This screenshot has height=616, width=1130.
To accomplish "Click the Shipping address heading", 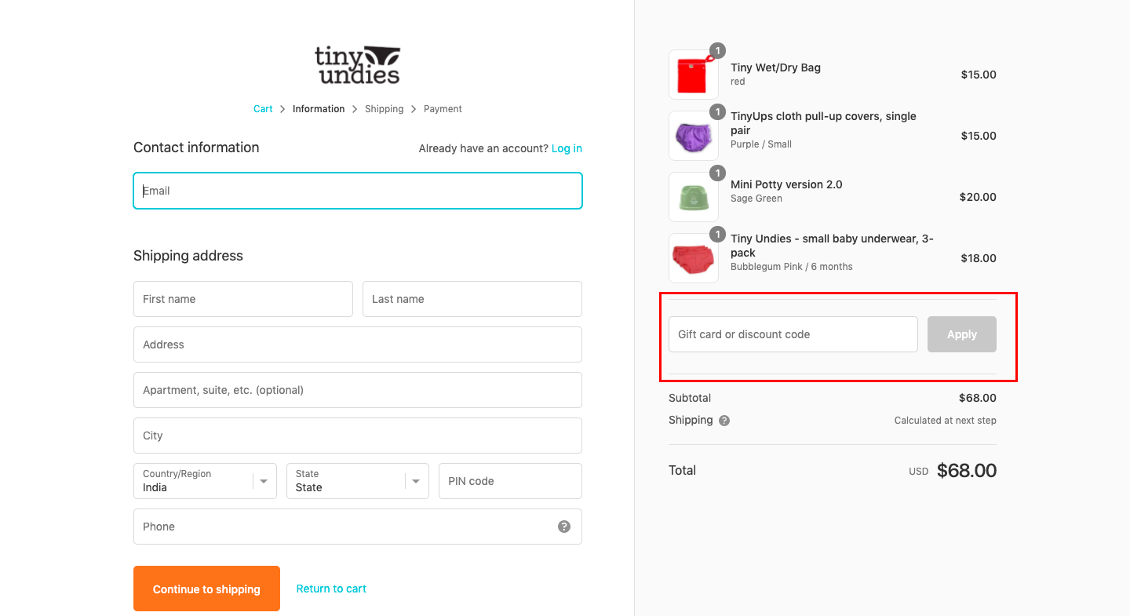I will click(188, 256).
